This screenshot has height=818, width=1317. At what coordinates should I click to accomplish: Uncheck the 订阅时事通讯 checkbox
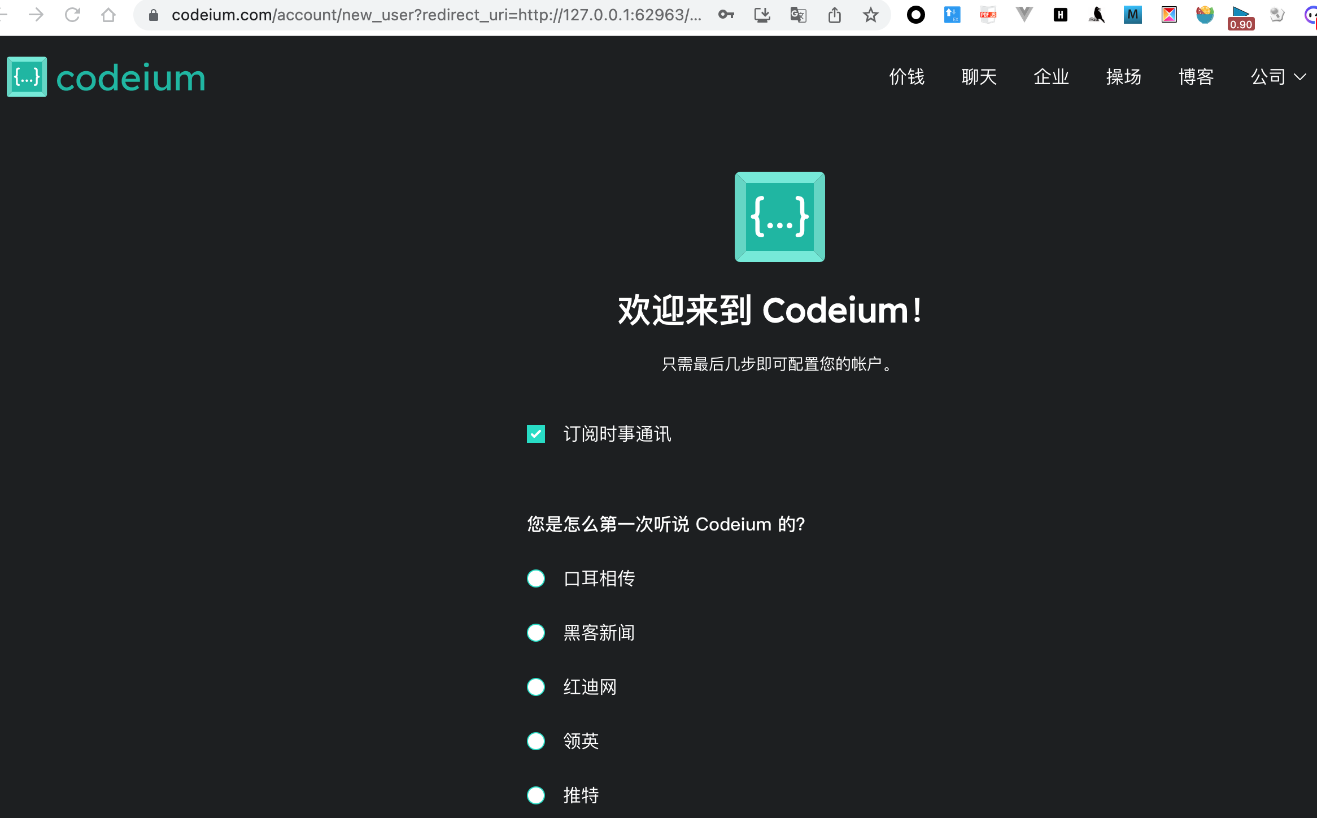[536, 434]
